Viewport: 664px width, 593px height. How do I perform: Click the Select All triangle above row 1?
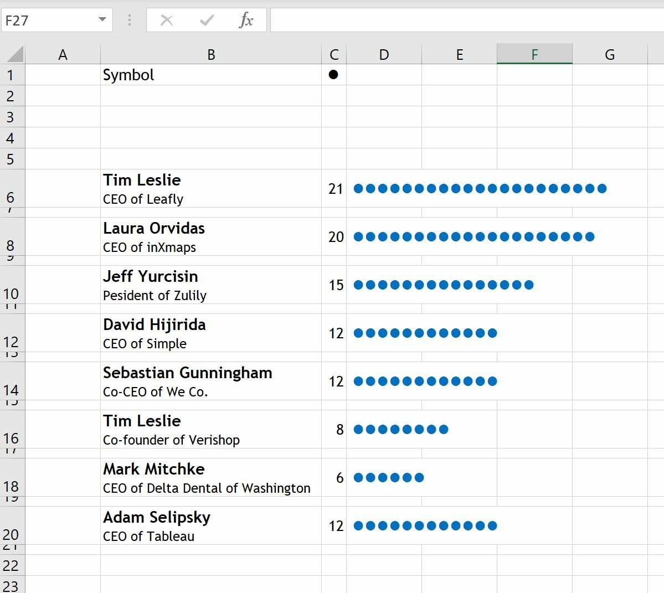coord(12,54)
